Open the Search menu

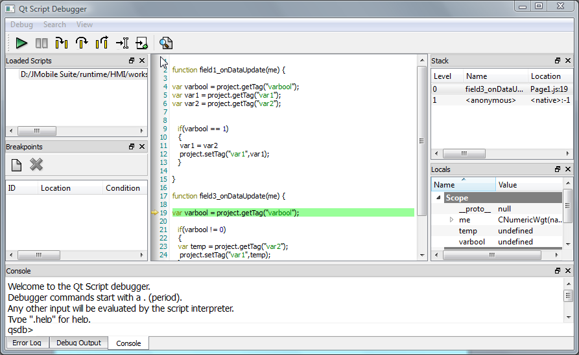(x=54, y=25)
